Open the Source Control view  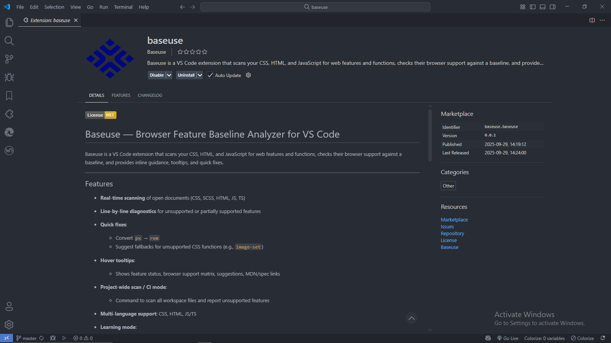click(x=9, y=59)
